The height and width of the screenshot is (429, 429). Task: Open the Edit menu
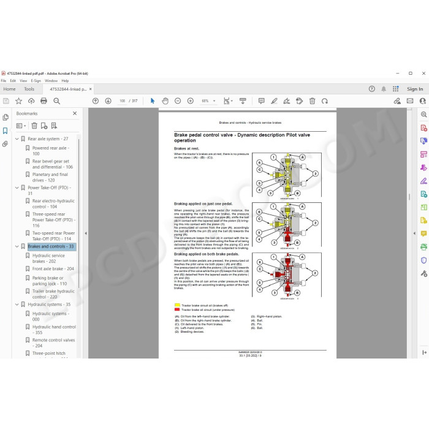(13, 81)
